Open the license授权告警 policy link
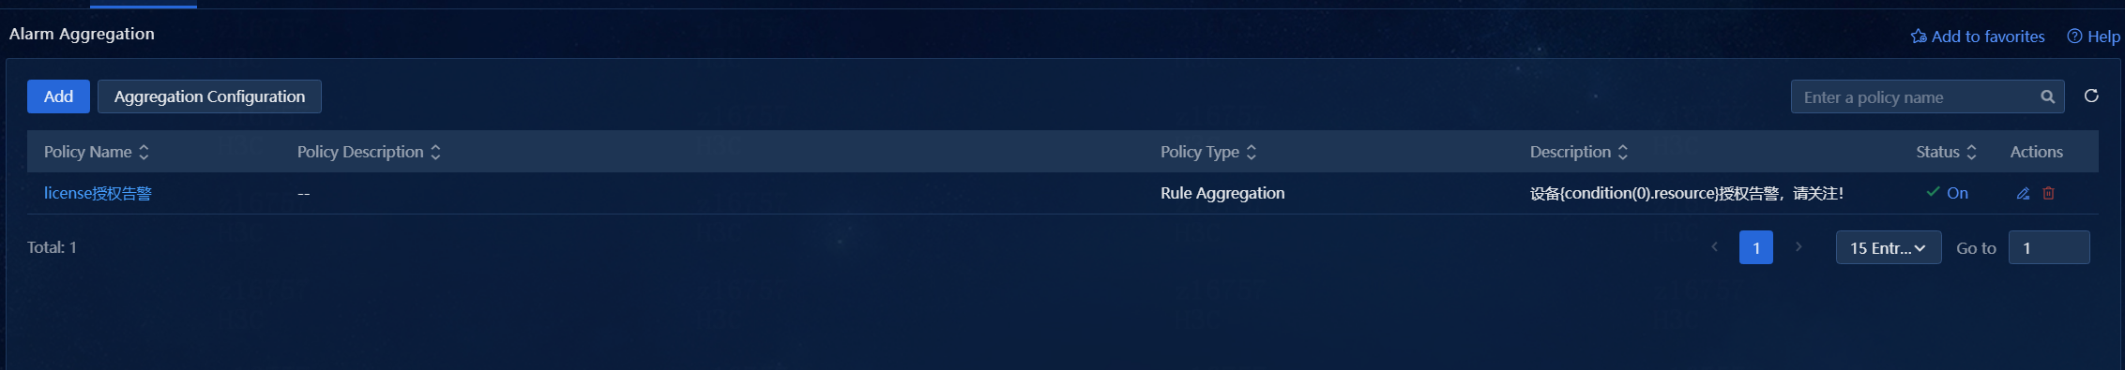The width and height of the screenshot is (2125, 370). click(x=98, y=193)
